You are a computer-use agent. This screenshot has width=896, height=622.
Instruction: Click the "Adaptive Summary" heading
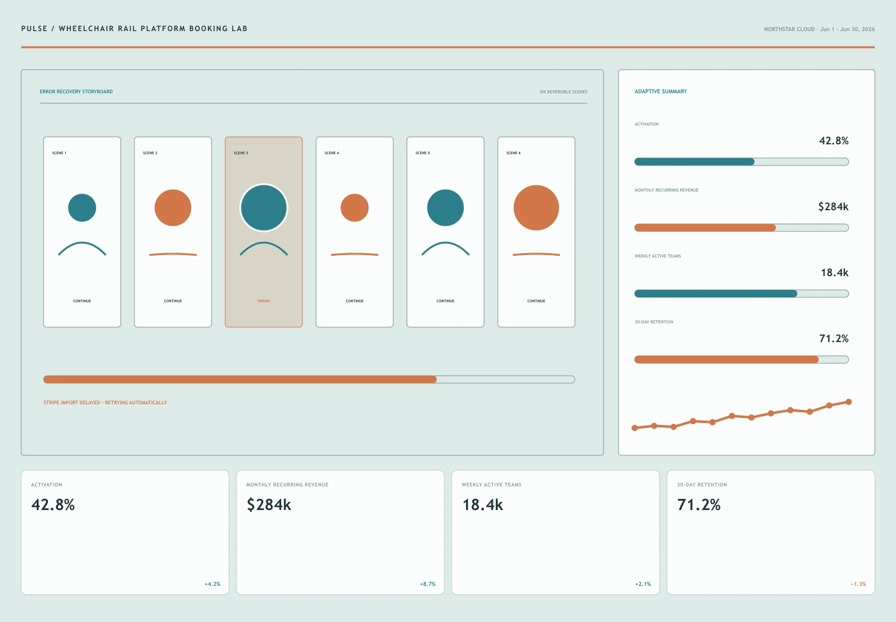661,91
